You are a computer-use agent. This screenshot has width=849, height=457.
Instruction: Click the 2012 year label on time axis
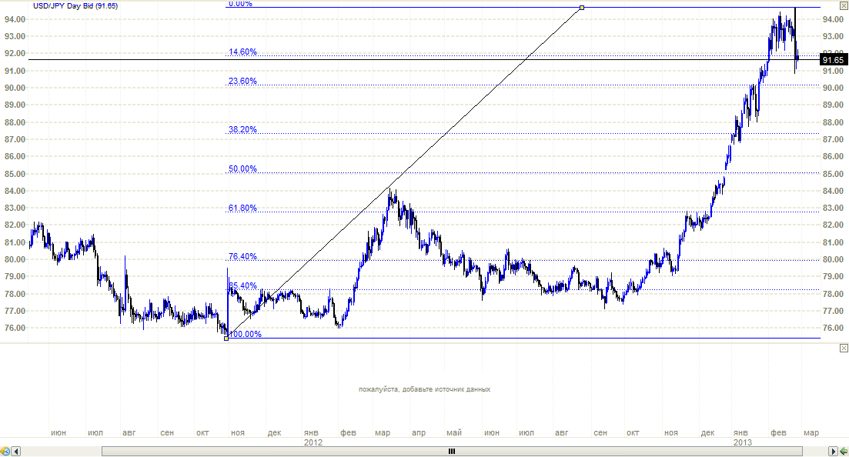click(313, 443)
